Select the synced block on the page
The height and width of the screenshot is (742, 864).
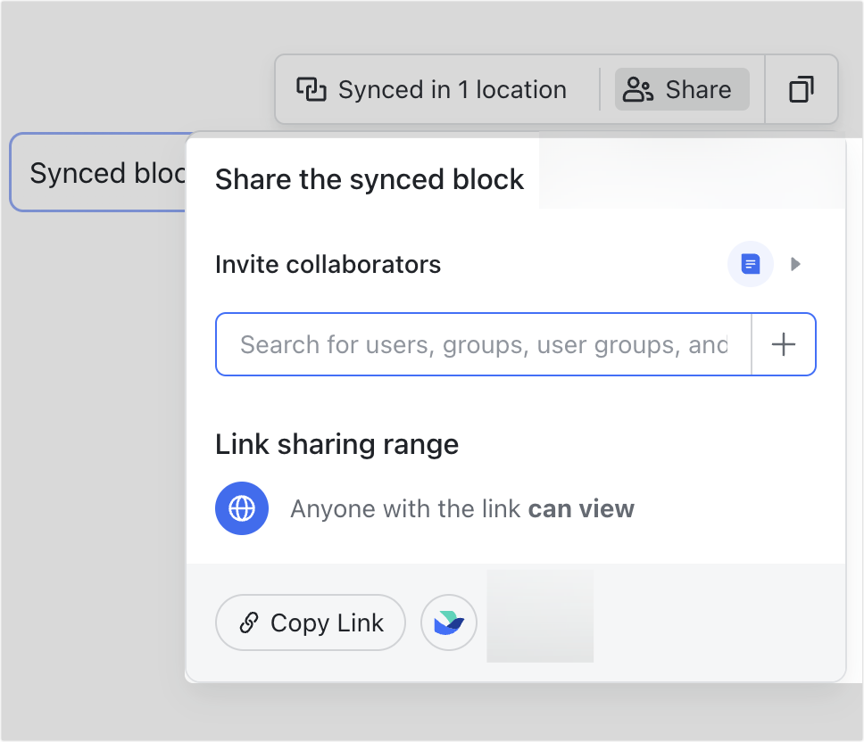pos(98,171)
